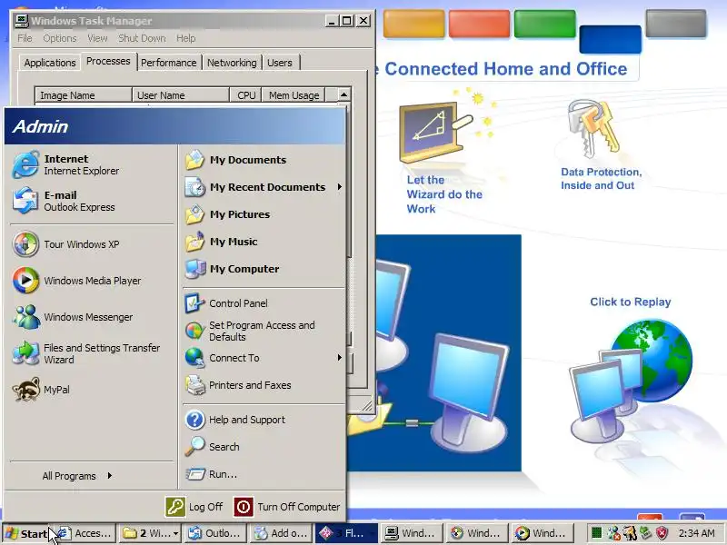Click the Let the Wizard do the Work link

444,194
